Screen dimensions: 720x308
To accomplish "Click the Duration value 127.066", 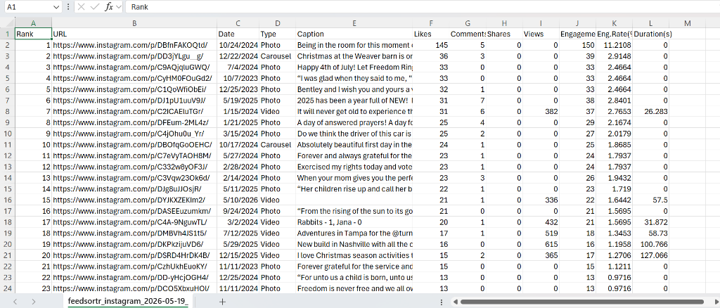I will (650, 255).
